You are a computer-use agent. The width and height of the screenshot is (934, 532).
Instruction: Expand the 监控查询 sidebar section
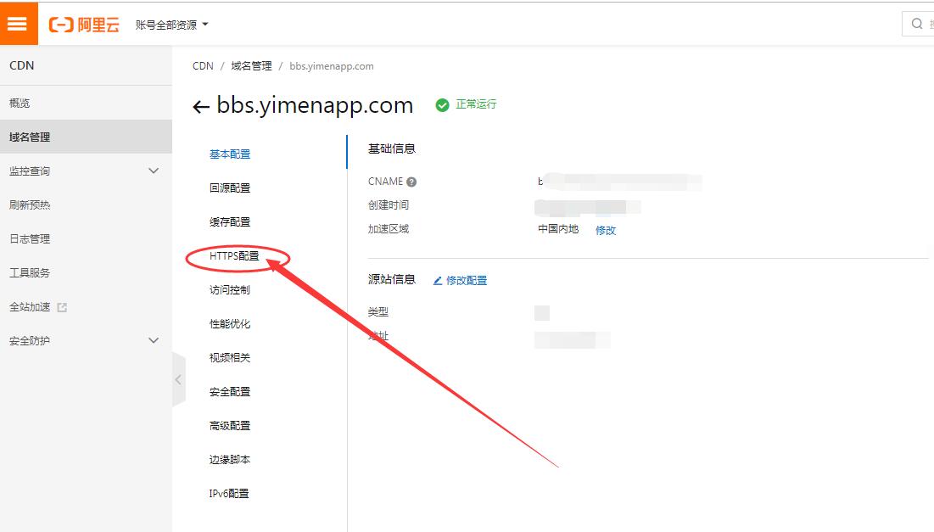pyautogui.click(x=154, y=171)
